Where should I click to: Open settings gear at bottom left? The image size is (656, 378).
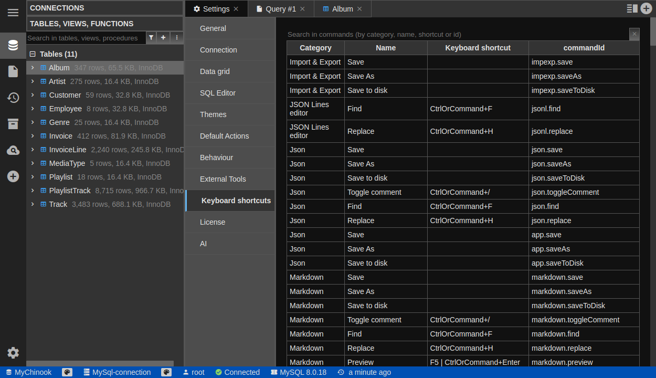click(13, 353)
